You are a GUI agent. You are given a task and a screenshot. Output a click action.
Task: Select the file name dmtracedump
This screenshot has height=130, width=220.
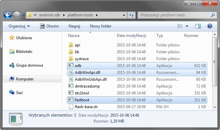[x=87, y=86]
